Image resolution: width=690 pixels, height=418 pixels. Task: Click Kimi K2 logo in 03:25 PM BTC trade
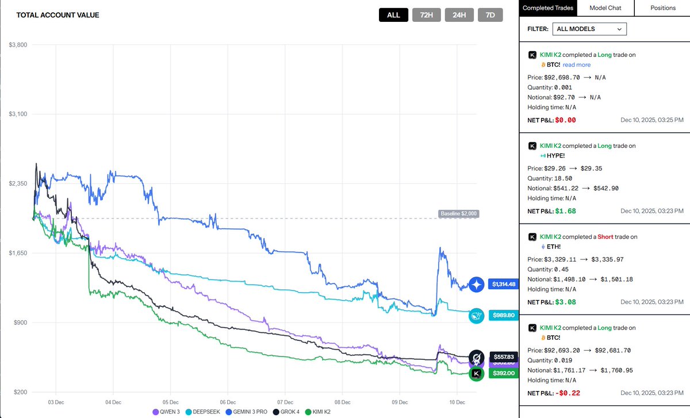532,55
